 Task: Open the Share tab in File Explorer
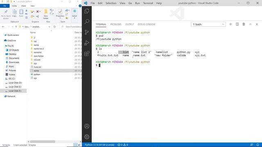(24, 6)
